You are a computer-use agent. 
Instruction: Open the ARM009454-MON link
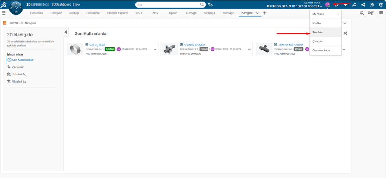coord(194,45)
